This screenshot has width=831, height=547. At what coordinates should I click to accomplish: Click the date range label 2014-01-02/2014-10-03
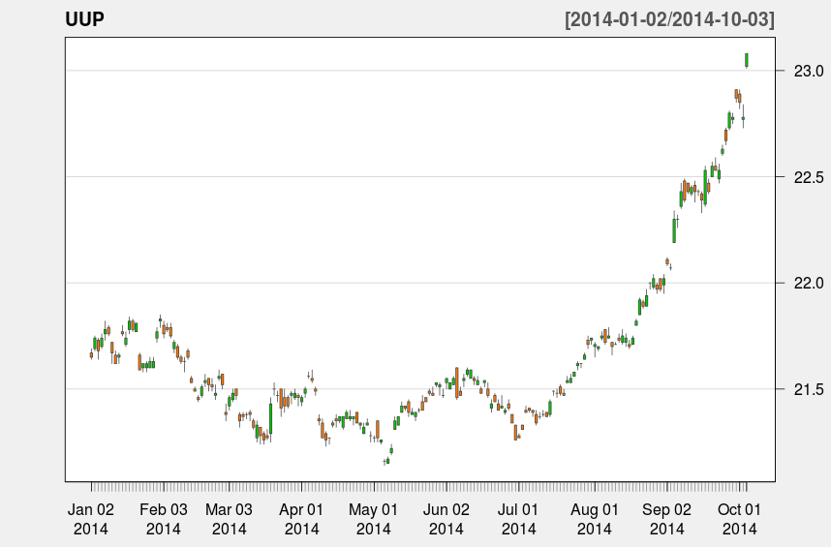pyautogui.click(x=669, y=19)
